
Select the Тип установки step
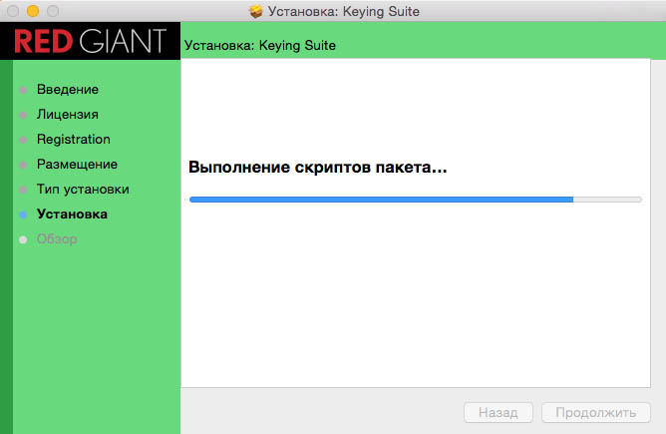tap(83, 190)
